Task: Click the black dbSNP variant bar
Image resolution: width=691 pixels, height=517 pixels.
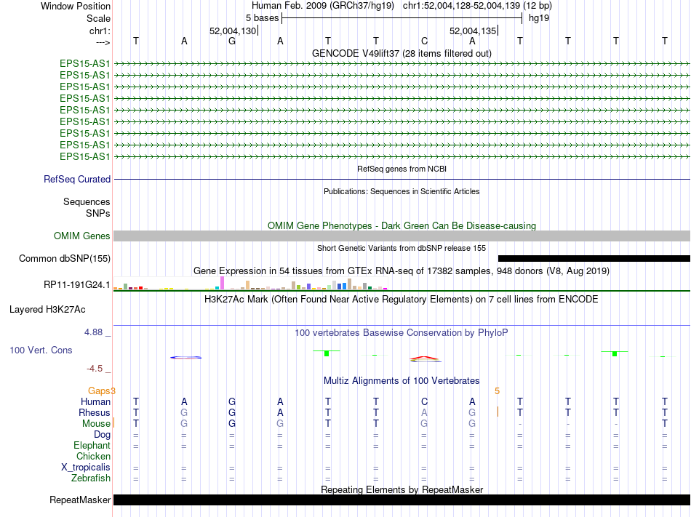Action: pos(594,259)
